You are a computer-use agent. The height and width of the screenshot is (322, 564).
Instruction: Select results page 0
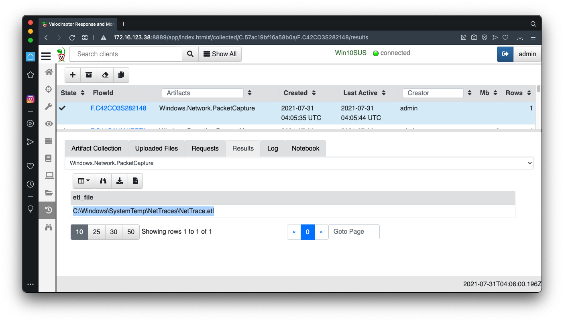[x=307, y=232]
